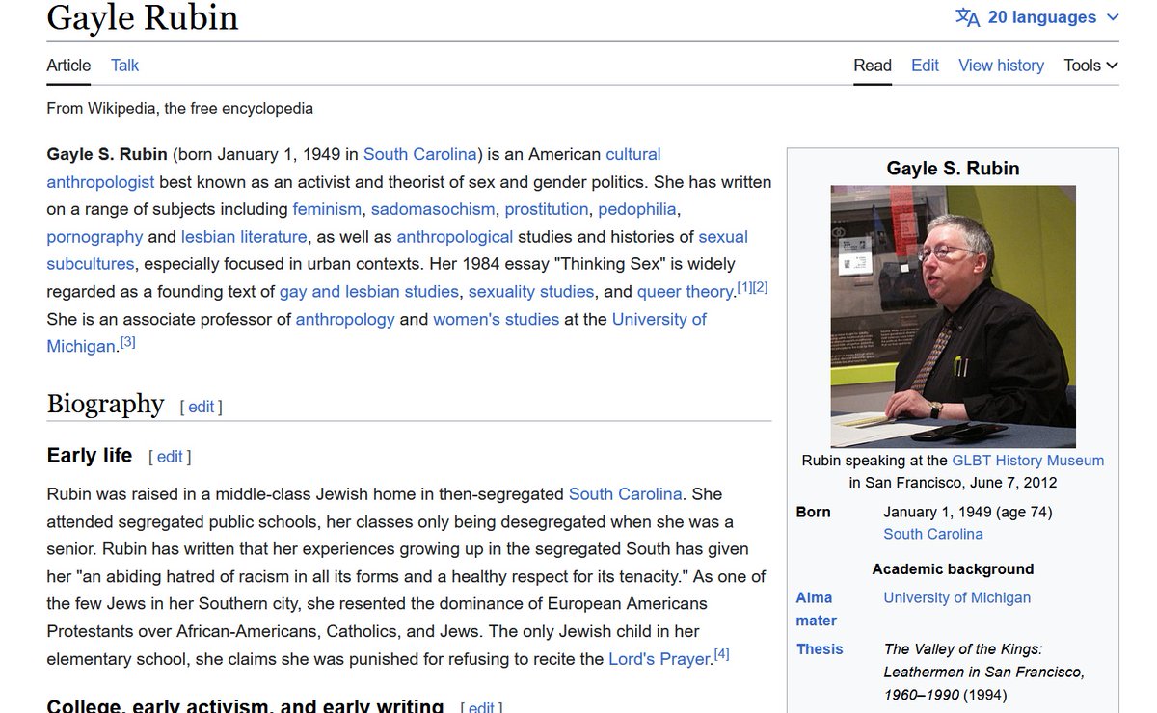Open South Carolina link in first sentence
Screen dimensions: 1157x713
419,154
